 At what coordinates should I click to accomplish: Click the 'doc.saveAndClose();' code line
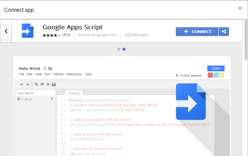pos(87,139)
